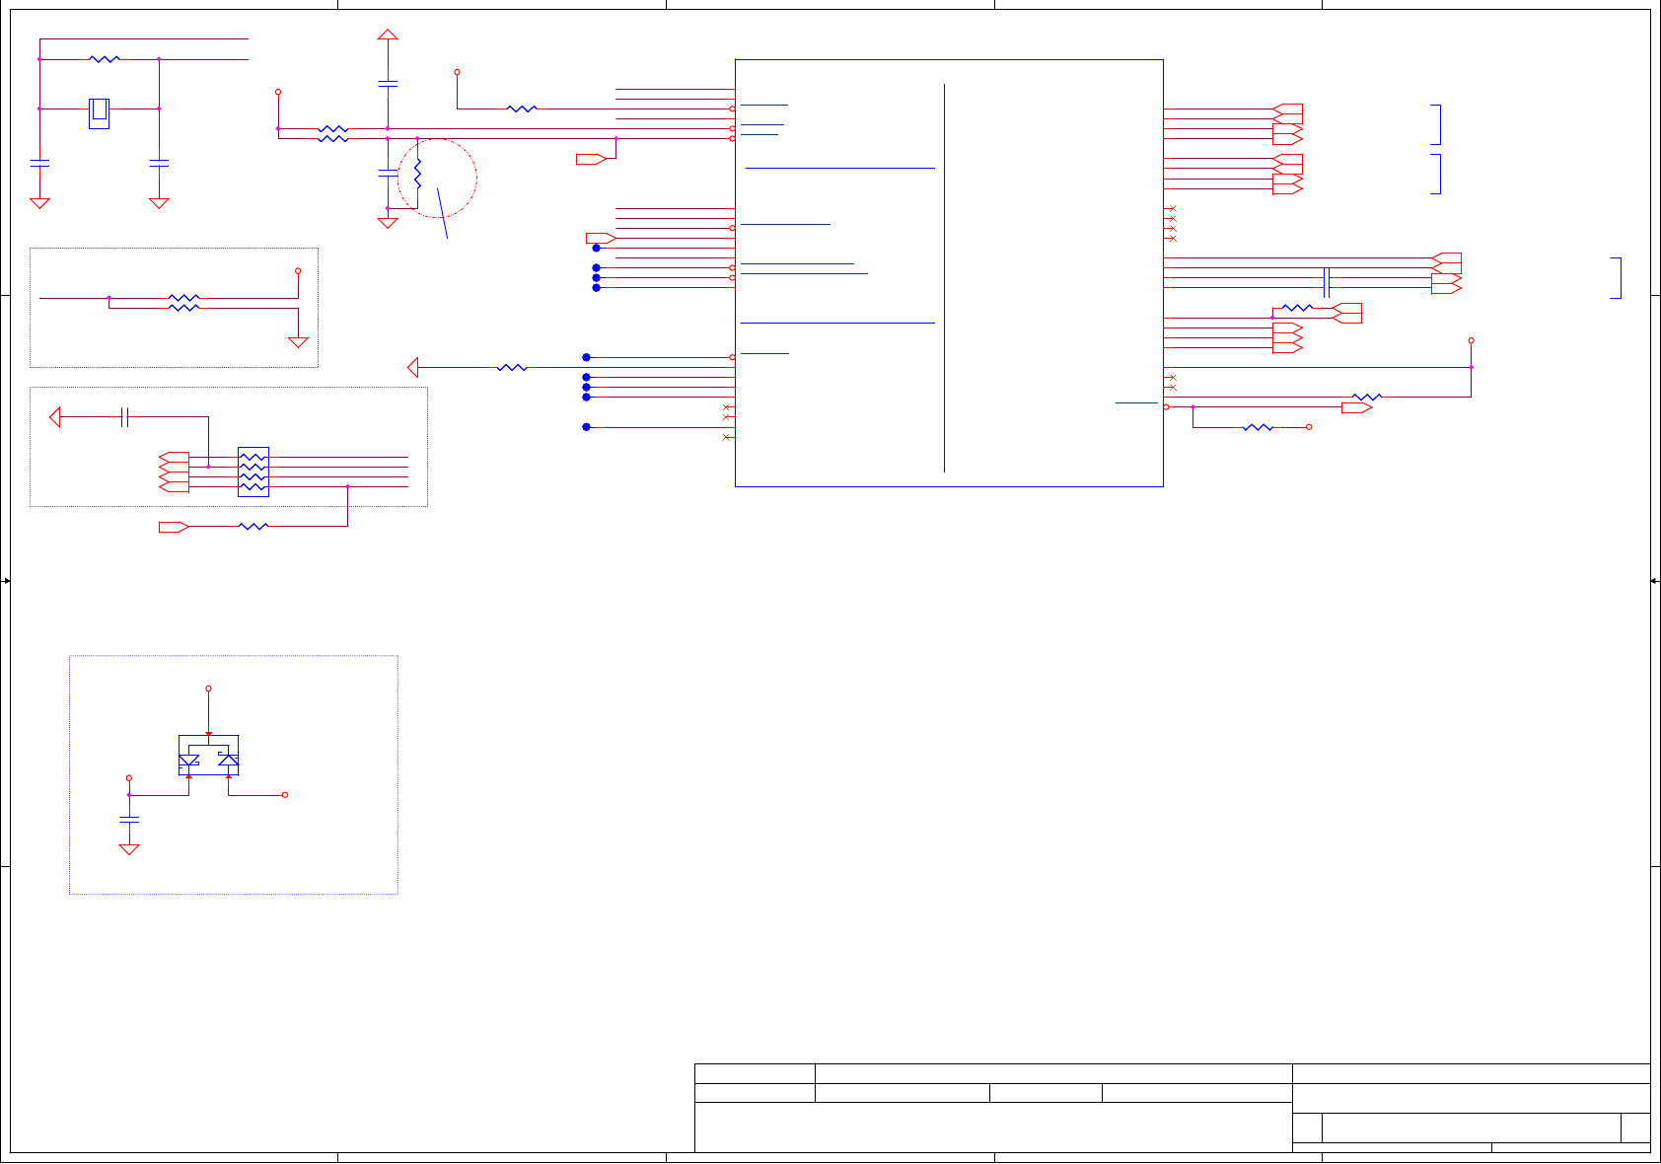Click the left-pointing arrow wired to a horizontal capacitor
The image size is (1661, 1164).
[55, 417]
